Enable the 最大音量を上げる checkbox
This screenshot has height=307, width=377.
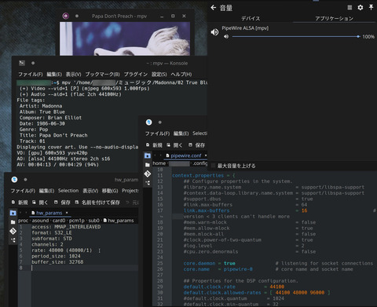(214, 166)
